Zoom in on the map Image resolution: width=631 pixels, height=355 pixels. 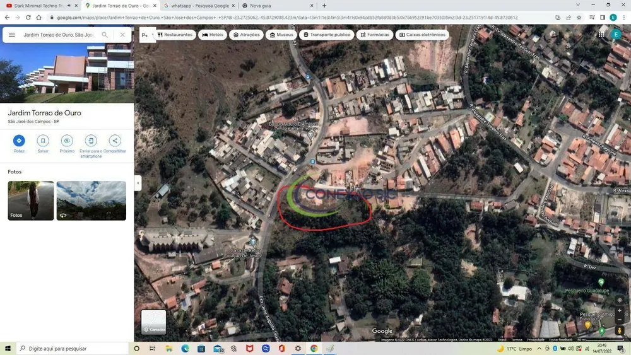pos(620,310)
